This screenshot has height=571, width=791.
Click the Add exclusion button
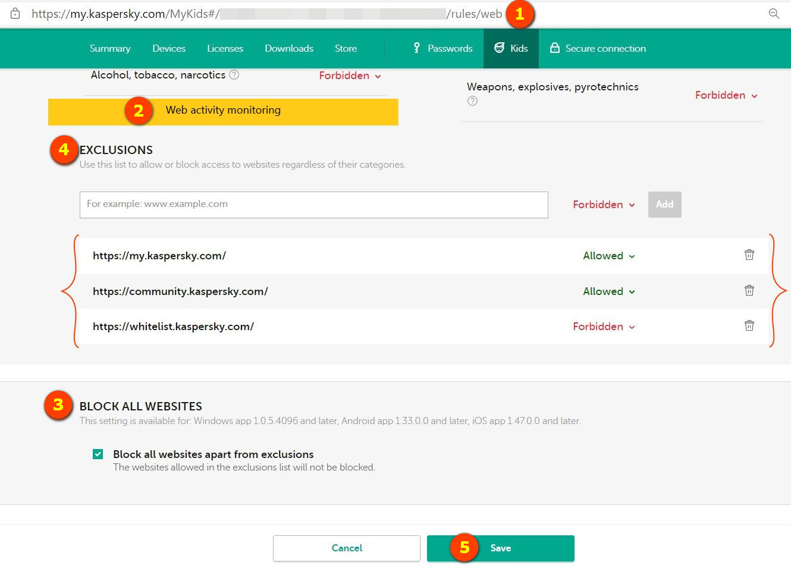[x=665, y=205]
